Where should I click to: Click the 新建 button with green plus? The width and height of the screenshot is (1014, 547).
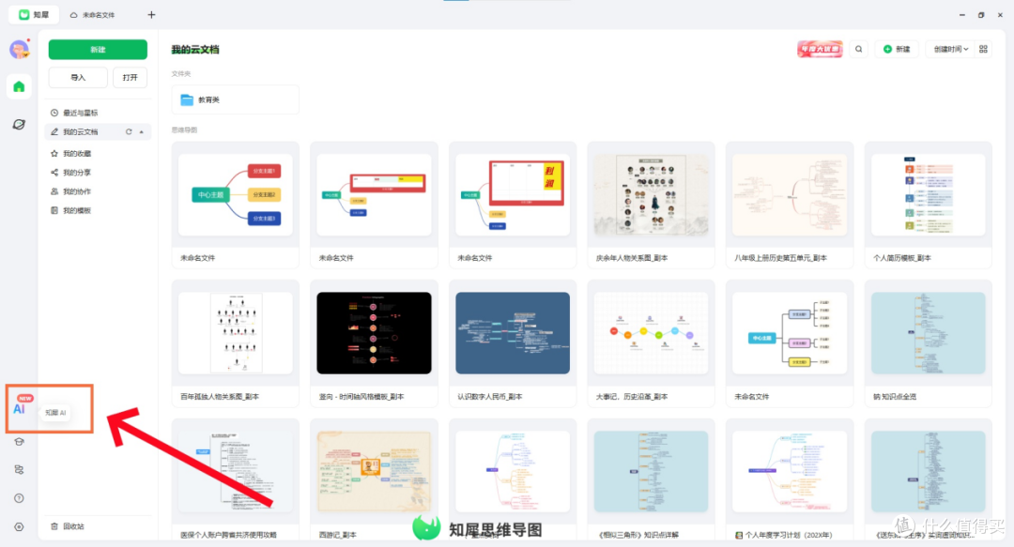click(x=897, y=49)
